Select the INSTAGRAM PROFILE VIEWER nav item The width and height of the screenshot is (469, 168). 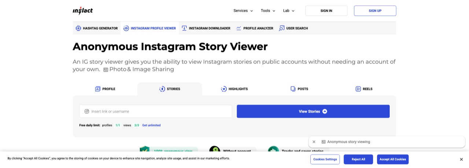[149, 28]
